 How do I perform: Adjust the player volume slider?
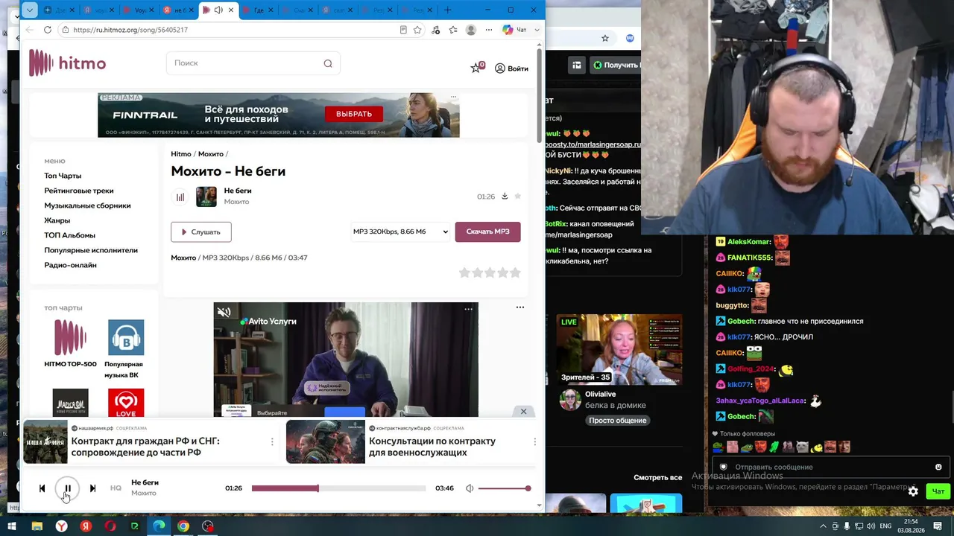[x=505, y=488]
